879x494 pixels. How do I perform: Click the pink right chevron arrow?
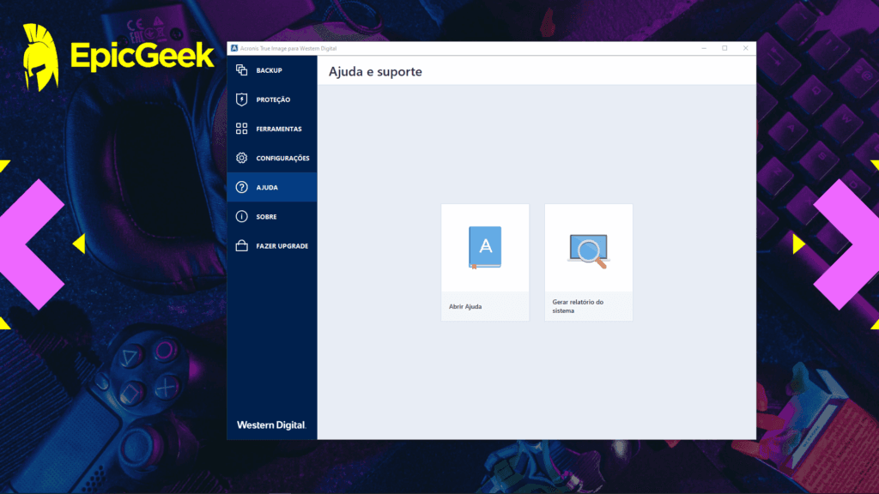pyautogui.click(x=846, y=244)
